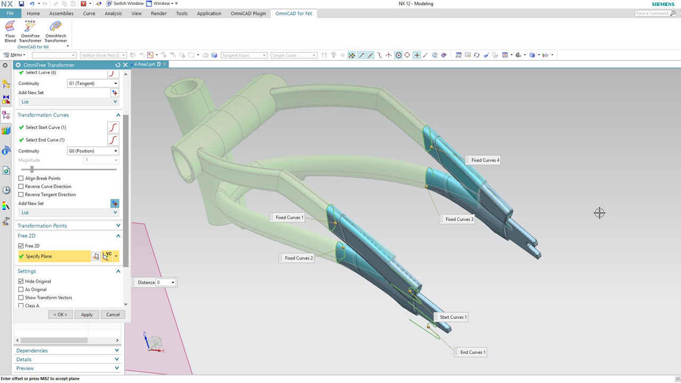Click the Rotate view toolbar icon
This screenshot has height=383, width=681.
[477, 55]
